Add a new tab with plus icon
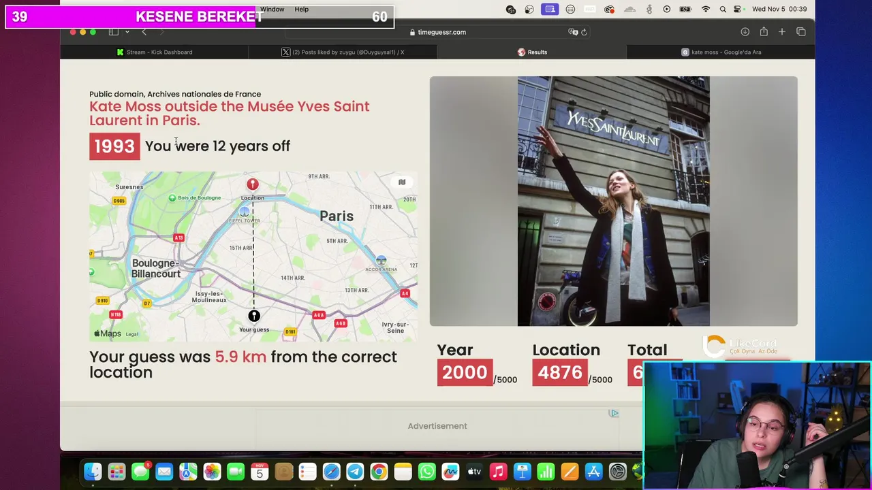Image resolution: width=872 pixels, height=490 pixels. coord(782,32)
